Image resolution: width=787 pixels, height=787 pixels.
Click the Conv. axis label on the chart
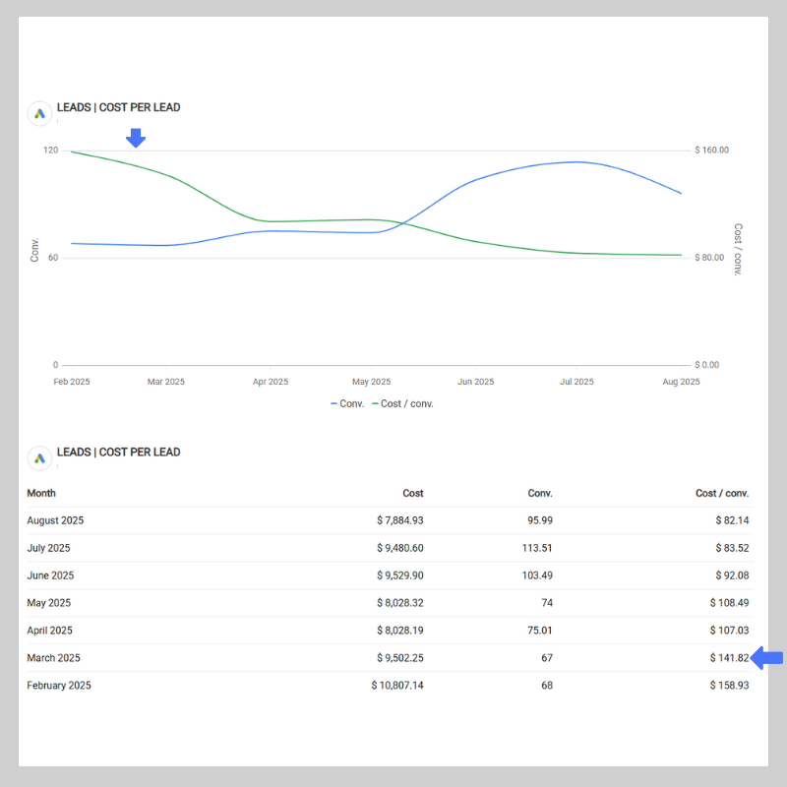(34, 247)
